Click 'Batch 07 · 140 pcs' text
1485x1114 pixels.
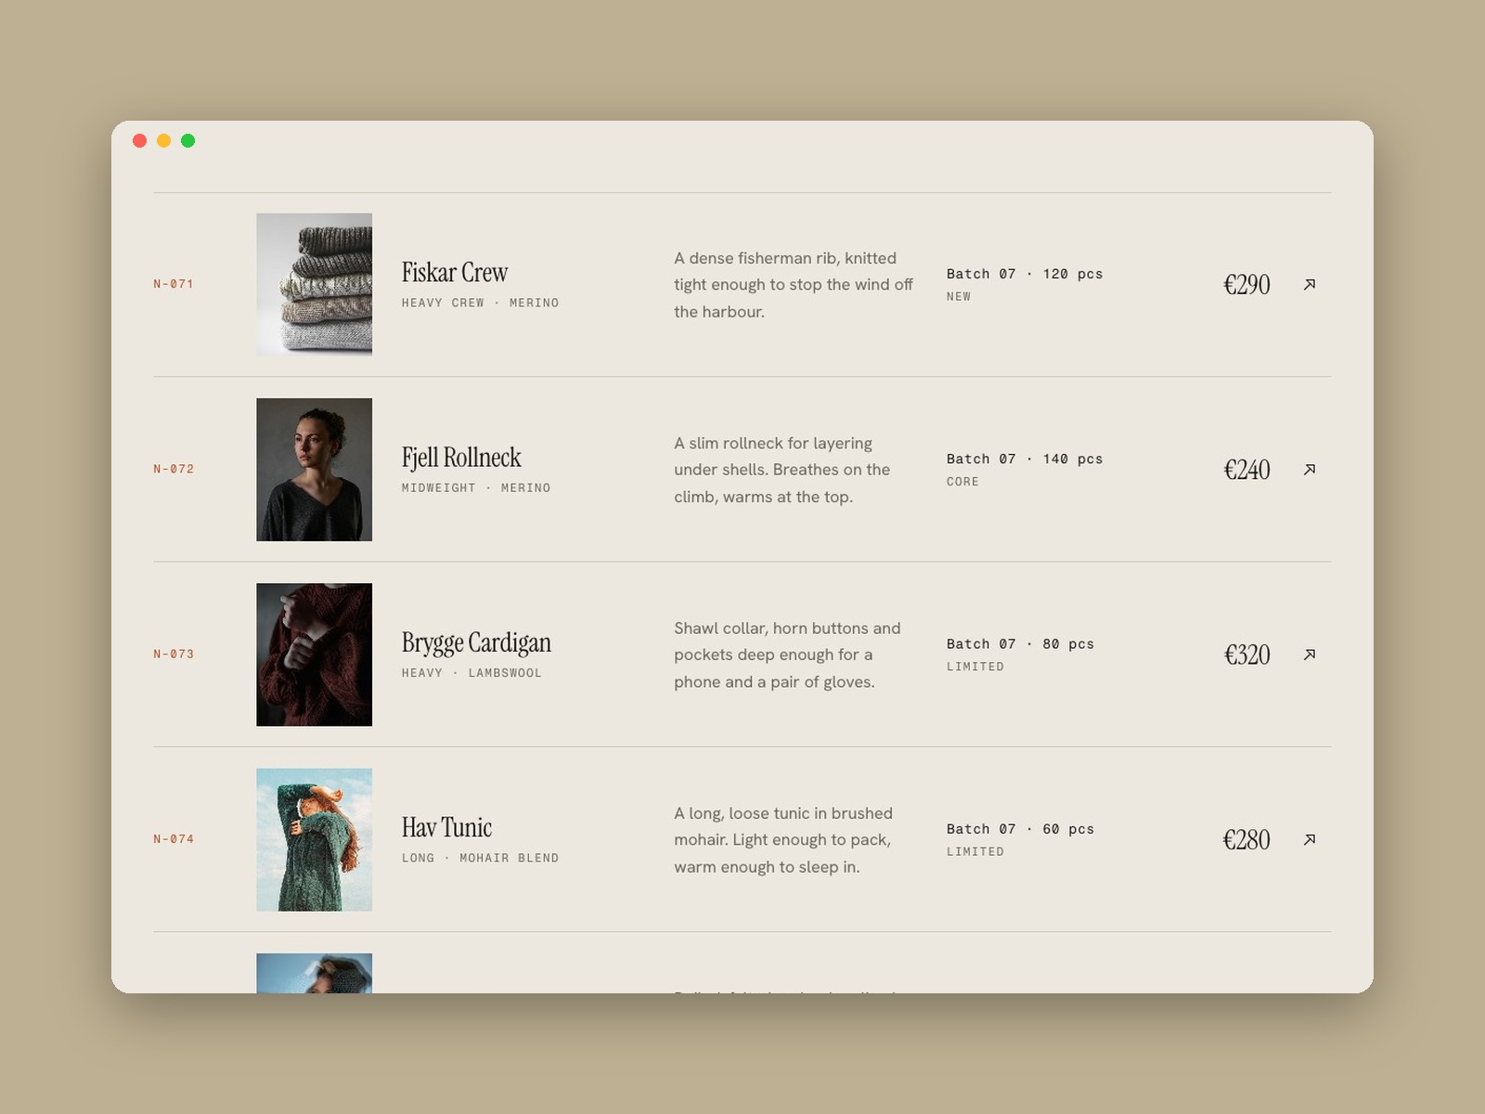click(x=1025, y=459)
